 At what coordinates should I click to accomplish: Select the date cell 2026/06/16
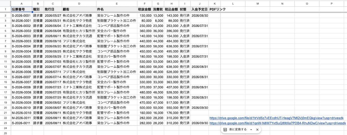(x=53, y=41)
